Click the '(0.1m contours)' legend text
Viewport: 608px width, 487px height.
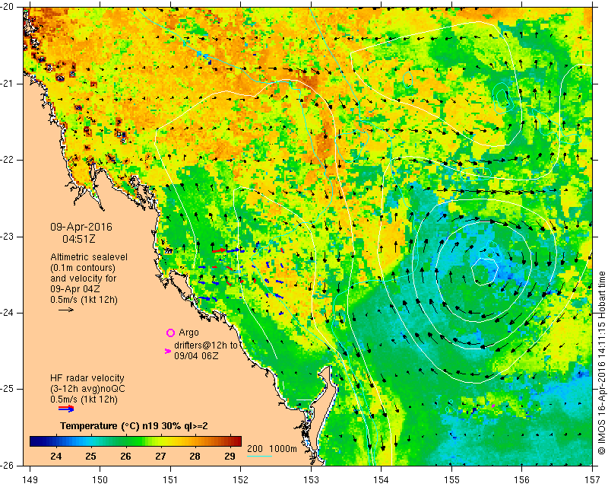click(x=83, y=268)
